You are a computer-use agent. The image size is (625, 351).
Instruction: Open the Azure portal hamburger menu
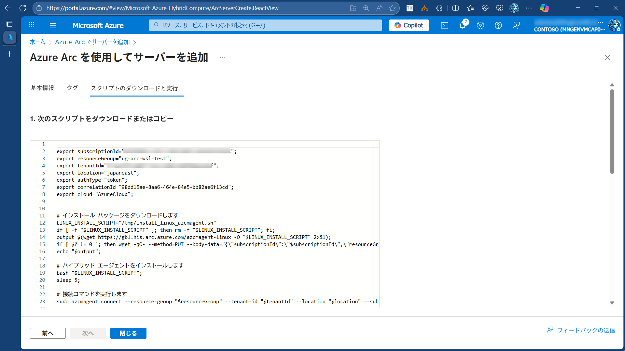[x=53, y=25]
